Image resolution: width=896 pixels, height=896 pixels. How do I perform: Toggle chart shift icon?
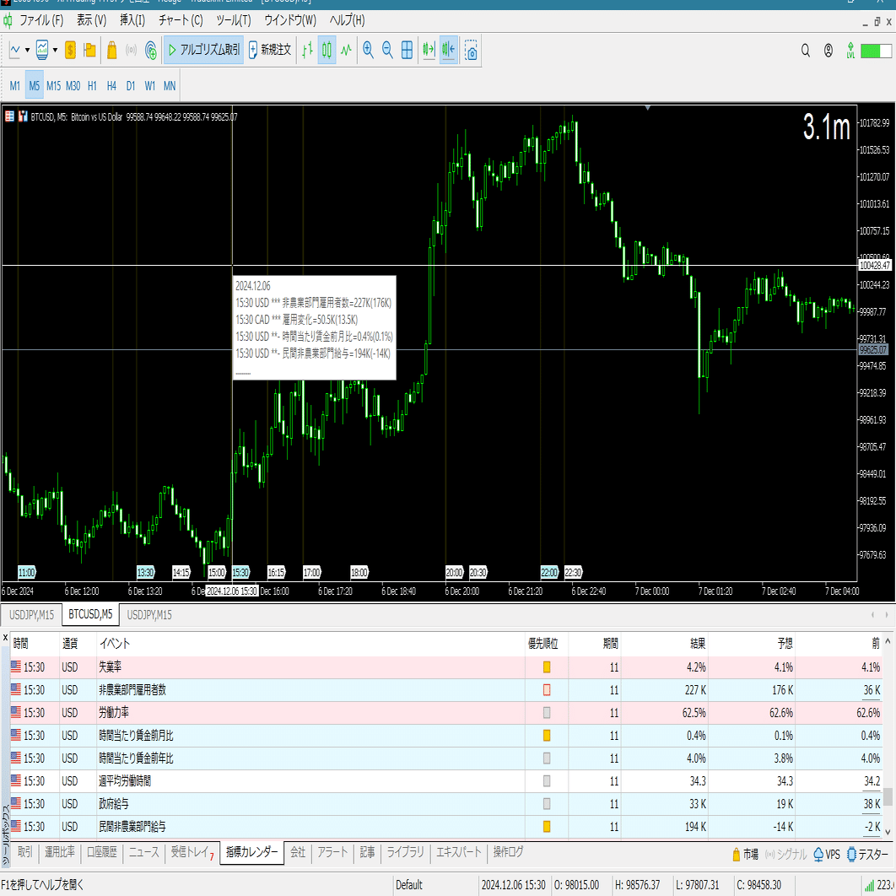449,51
